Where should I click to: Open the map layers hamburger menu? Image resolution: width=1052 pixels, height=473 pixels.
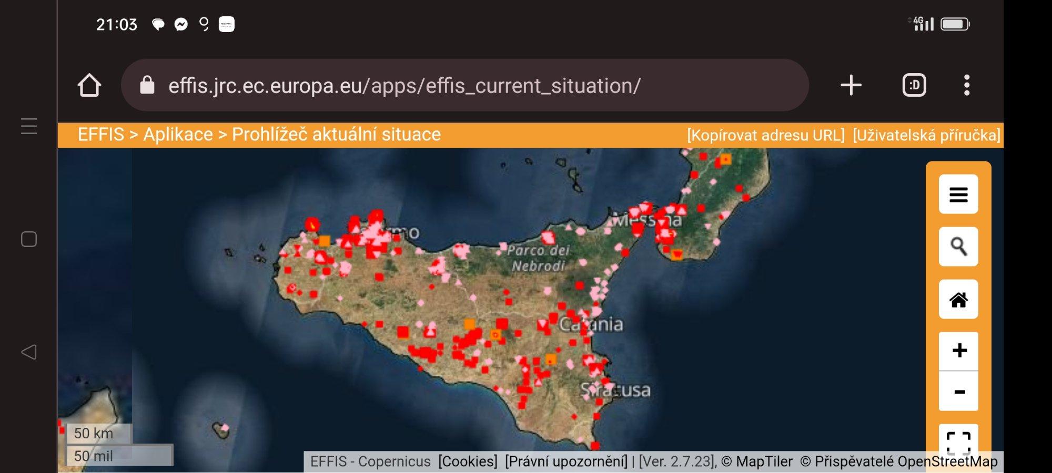[958, 194]
